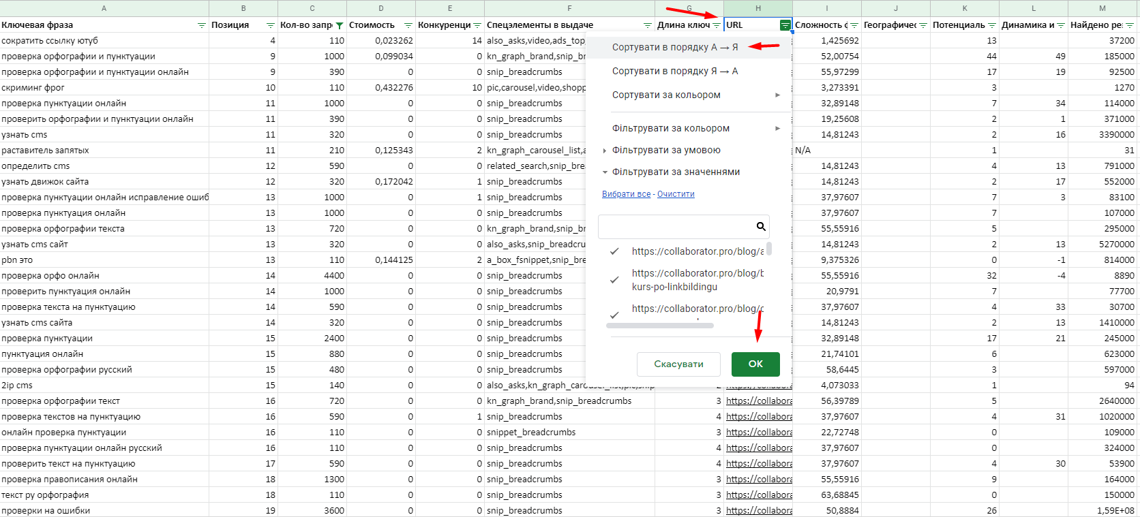The image size is (1140, 517).
Task: Toggle checkmark for kurs-po-linkbildingu URL
Action: pos(614,280)
